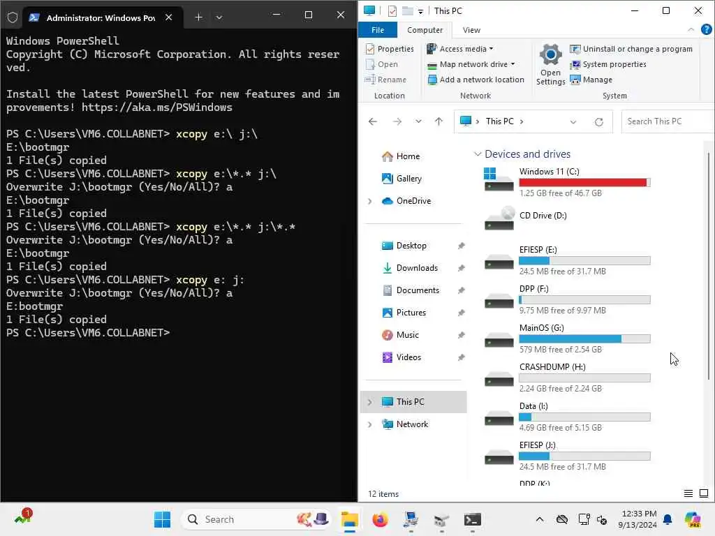Refresh the This PC view

pyautogui.click(x=598, y=121)
